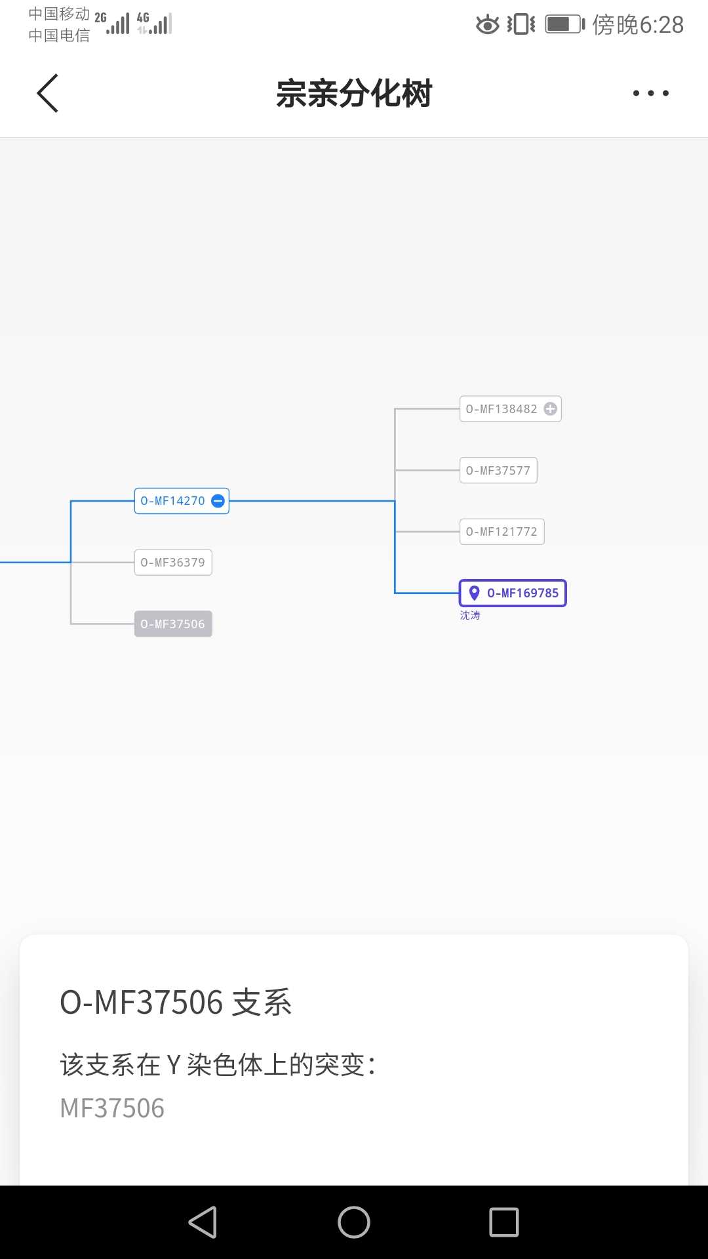708x1259 pixels.
Task: Expand the O-MF138482 branch plus icon
Action: click(x=551, y=409)
